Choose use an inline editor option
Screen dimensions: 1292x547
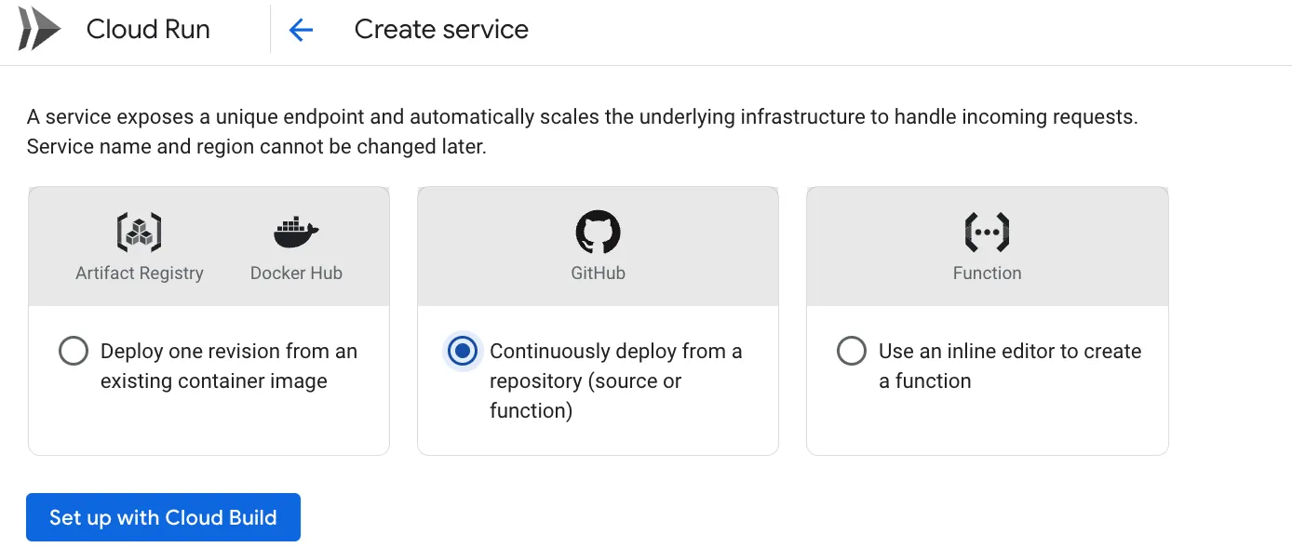(x=852, y=351)
